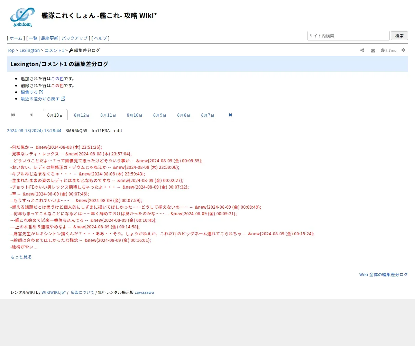
Task: Visit the WIKIWIKI.jp footer link
Action: [54, 292]
